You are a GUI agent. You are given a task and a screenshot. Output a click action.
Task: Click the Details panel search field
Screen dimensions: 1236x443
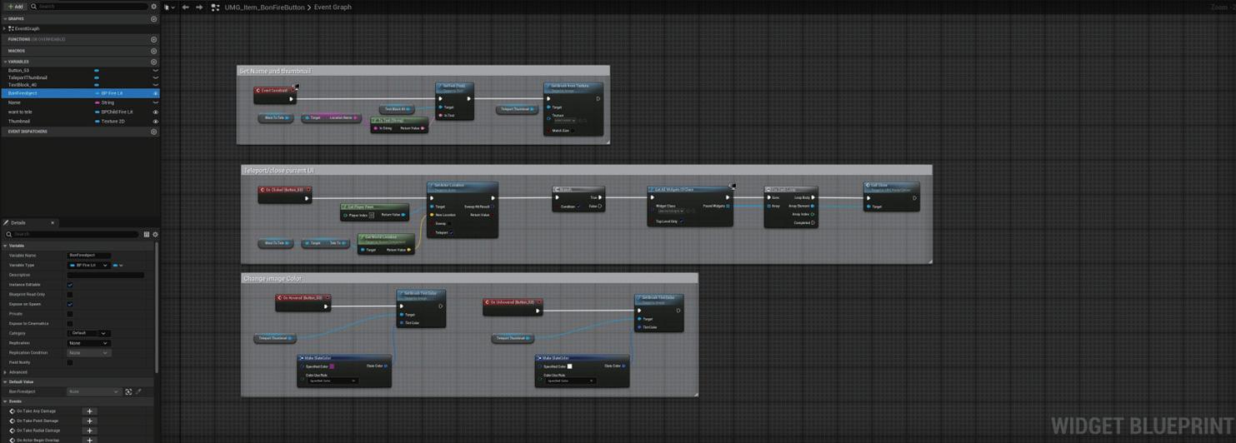tap(72, 234)
